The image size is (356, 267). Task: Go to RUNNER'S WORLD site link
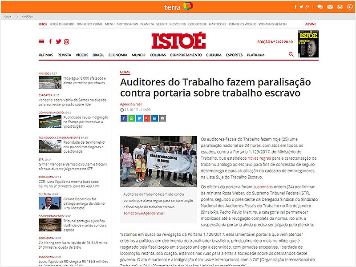click(x=243, y=24)
